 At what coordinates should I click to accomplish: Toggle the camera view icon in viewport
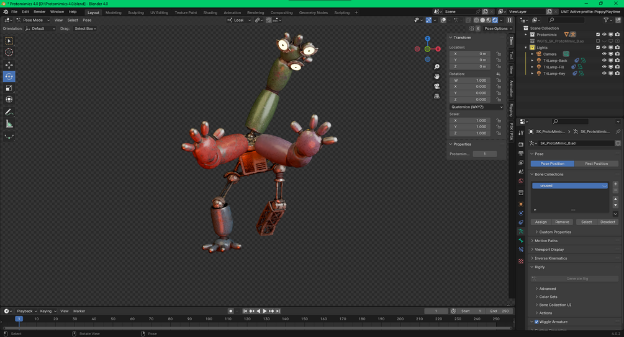[436, 86]
